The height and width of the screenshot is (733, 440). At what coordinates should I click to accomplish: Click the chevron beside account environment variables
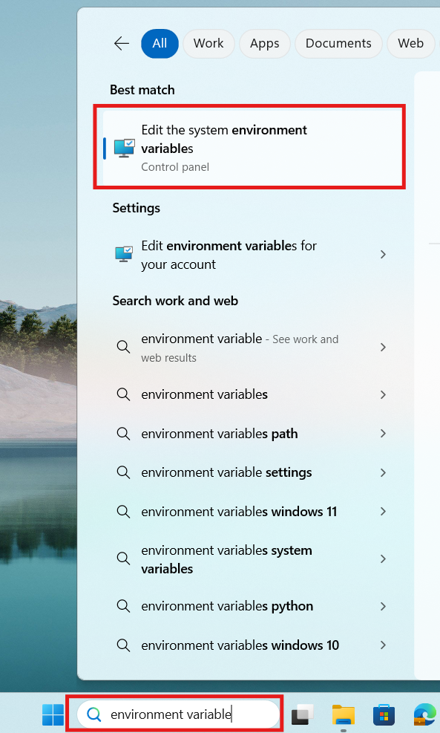(383, 254)
